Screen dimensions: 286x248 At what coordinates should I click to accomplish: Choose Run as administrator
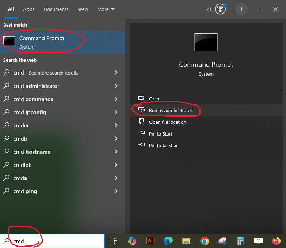(206, 110)
